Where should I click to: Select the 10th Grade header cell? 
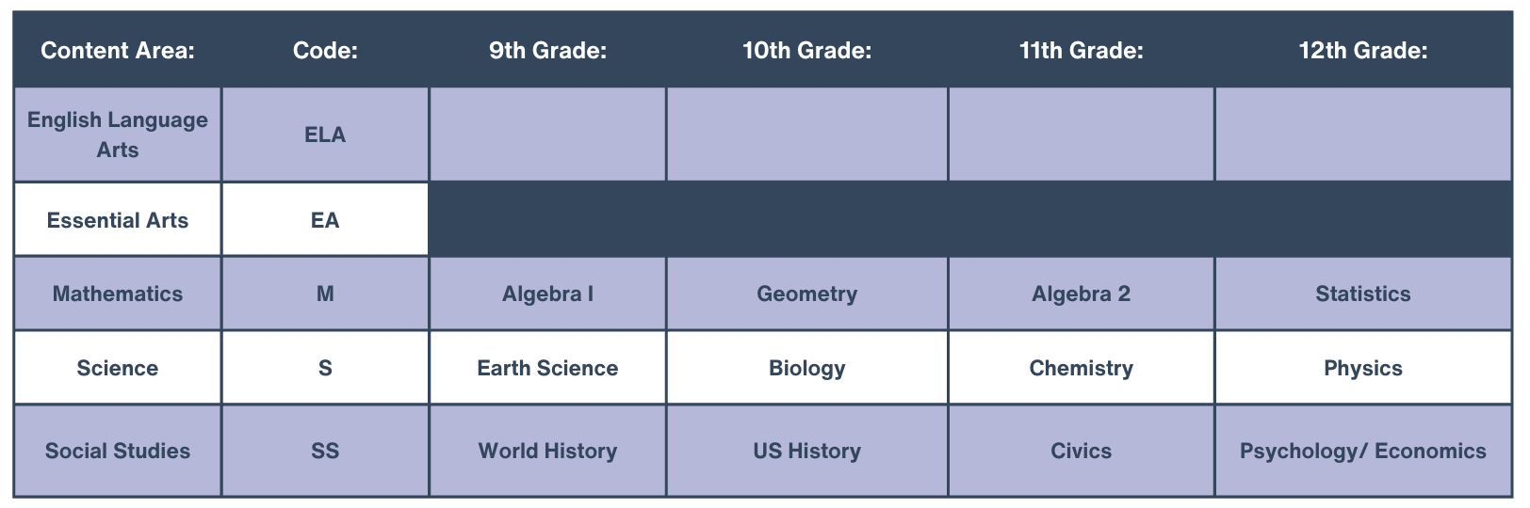click(x=806, y=51)
